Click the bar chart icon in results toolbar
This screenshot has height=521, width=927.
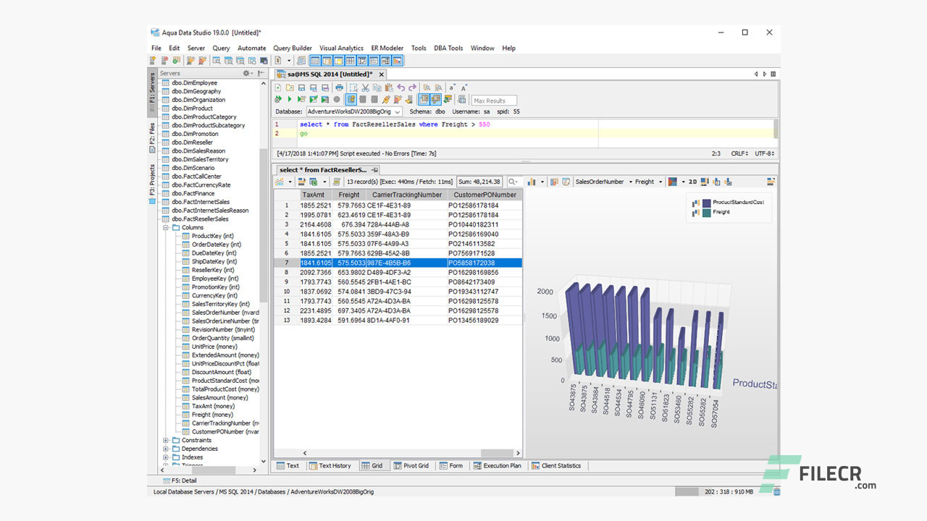tap(532, 182)
